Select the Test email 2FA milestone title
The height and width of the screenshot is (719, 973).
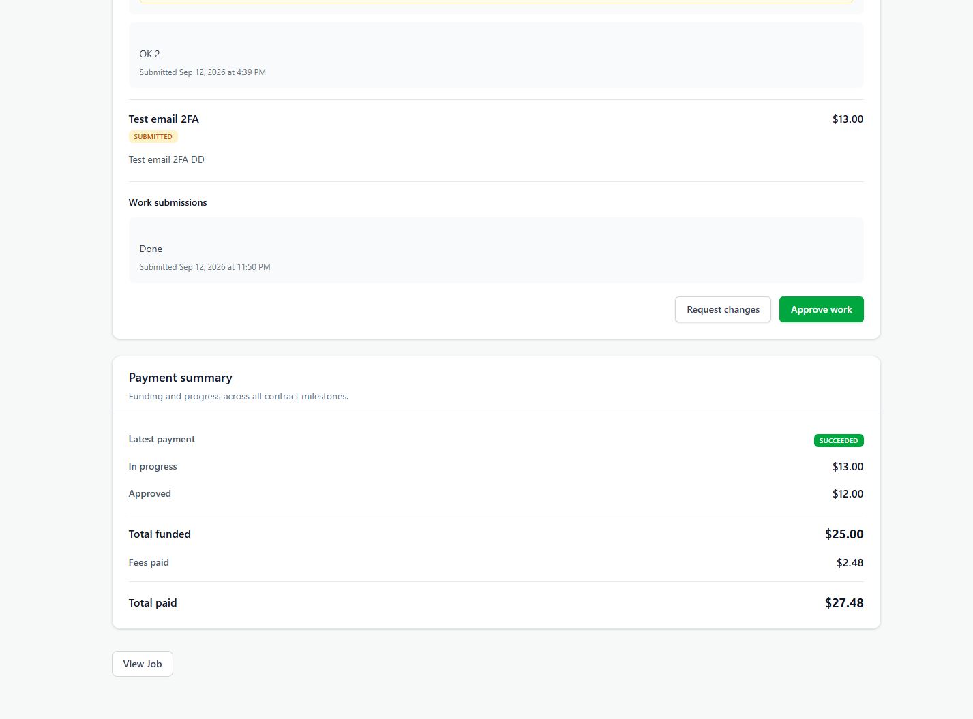click(x=164, y=119)
